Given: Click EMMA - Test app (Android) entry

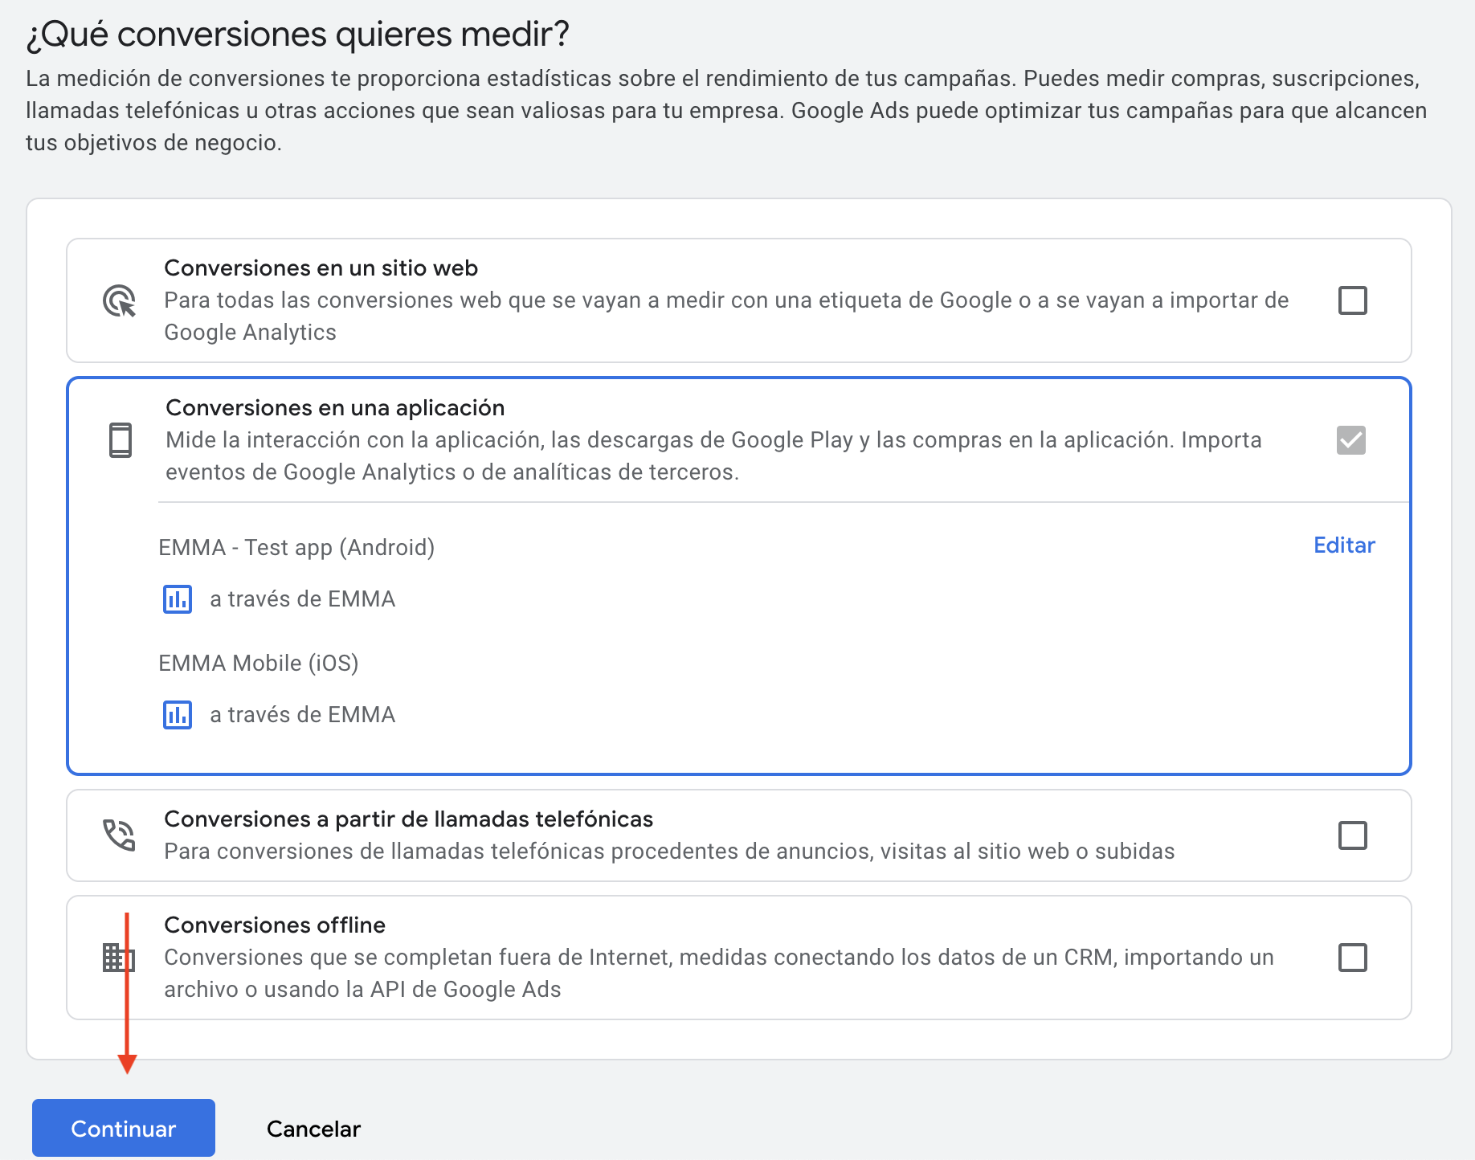Looking at the screenshot, I should [296, 548].
